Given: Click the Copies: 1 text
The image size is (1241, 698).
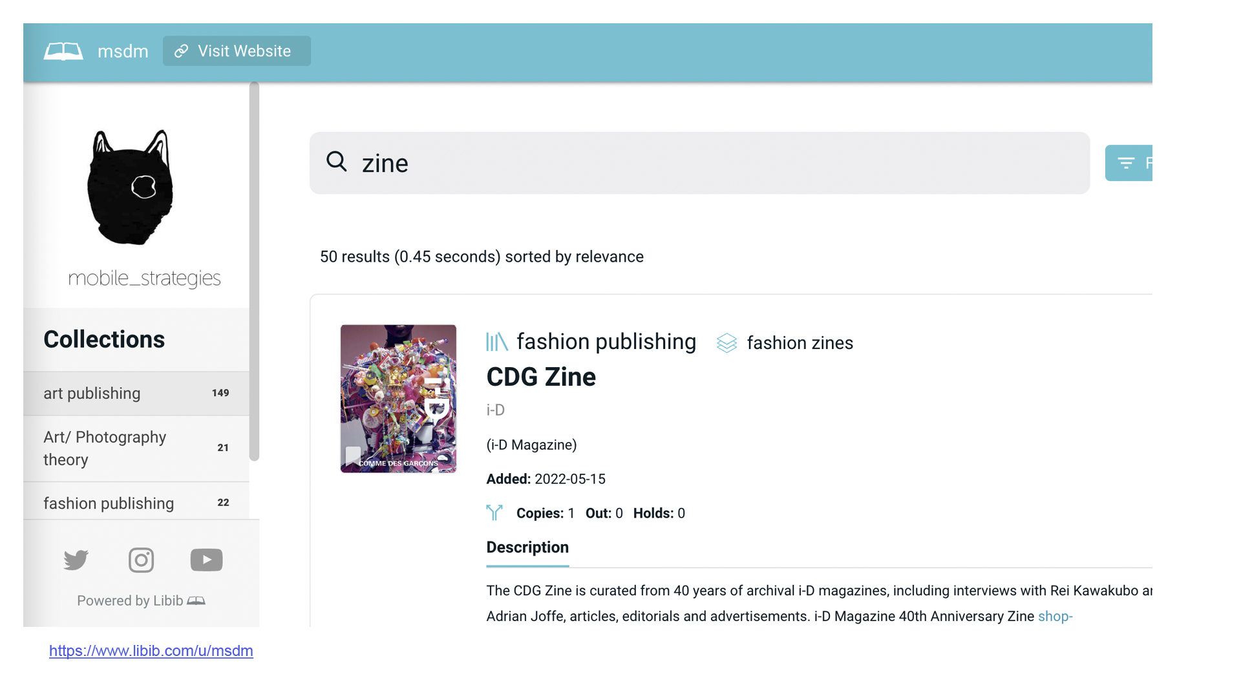Looking at the screenshot, I should pos(546,513).
